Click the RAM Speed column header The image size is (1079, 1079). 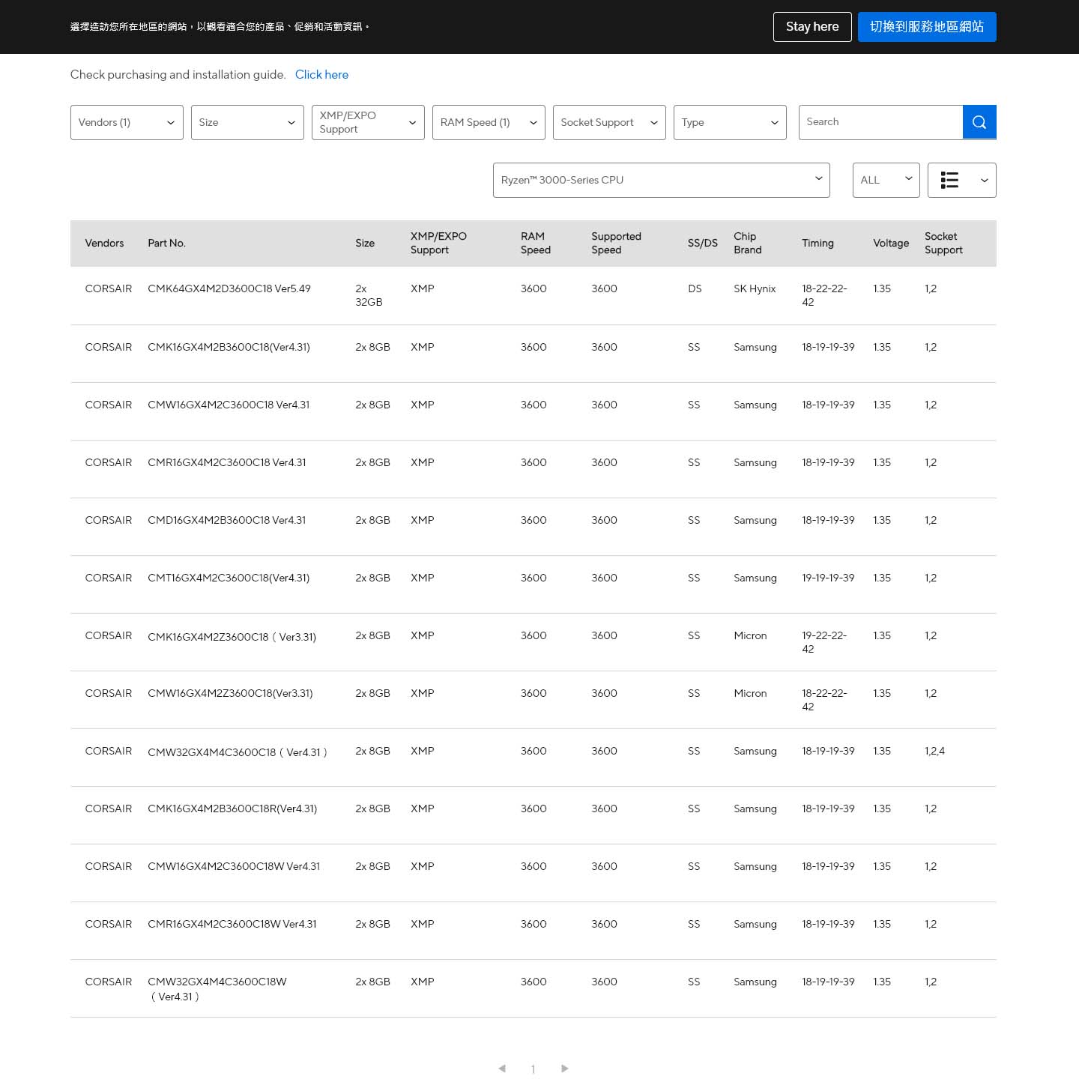(x=536, y=243)
